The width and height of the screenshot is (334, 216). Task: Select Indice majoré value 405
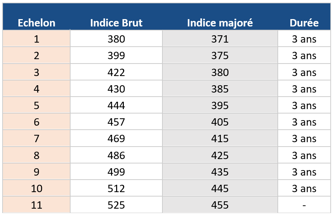[x=220, y=122]
